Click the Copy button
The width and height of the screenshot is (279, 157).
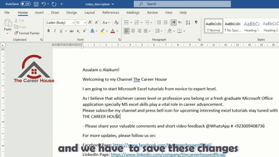point(20,27)
